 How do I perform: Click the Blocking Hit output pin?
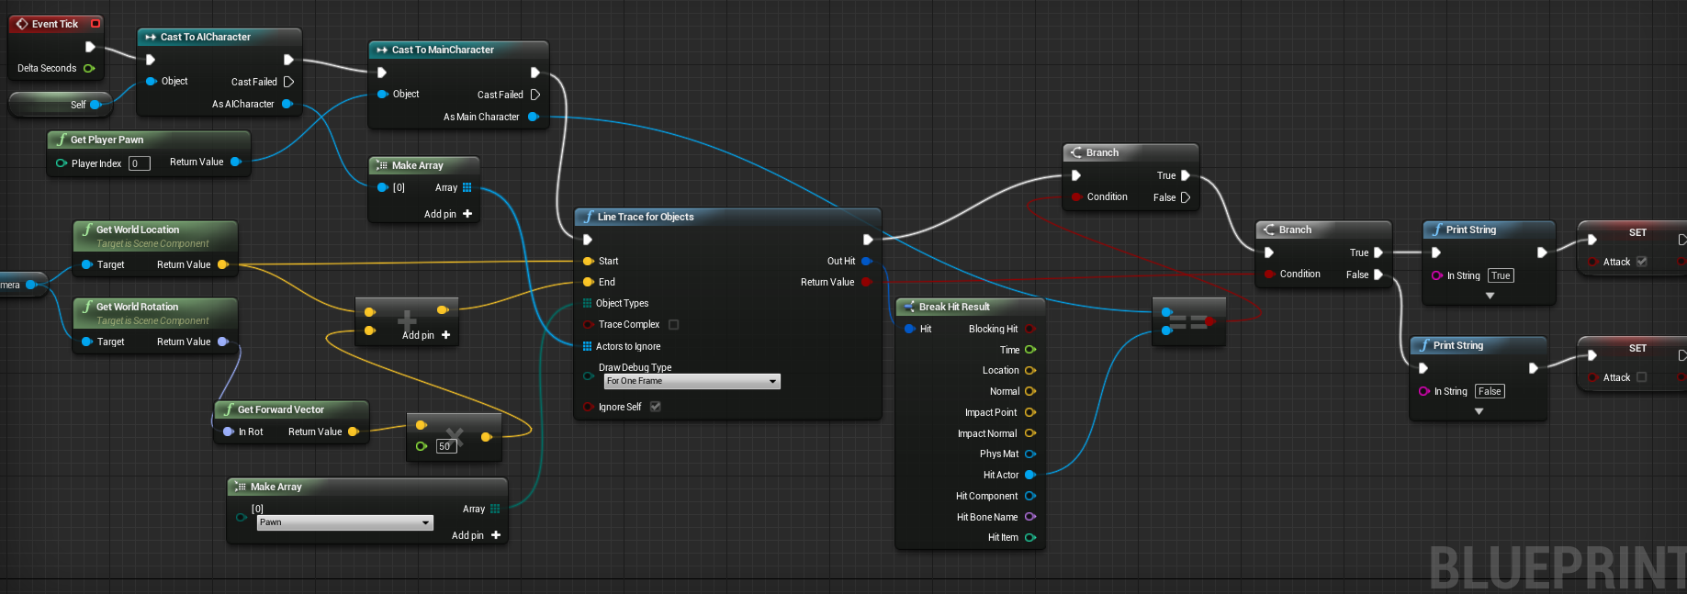(x=1030, y=329)
